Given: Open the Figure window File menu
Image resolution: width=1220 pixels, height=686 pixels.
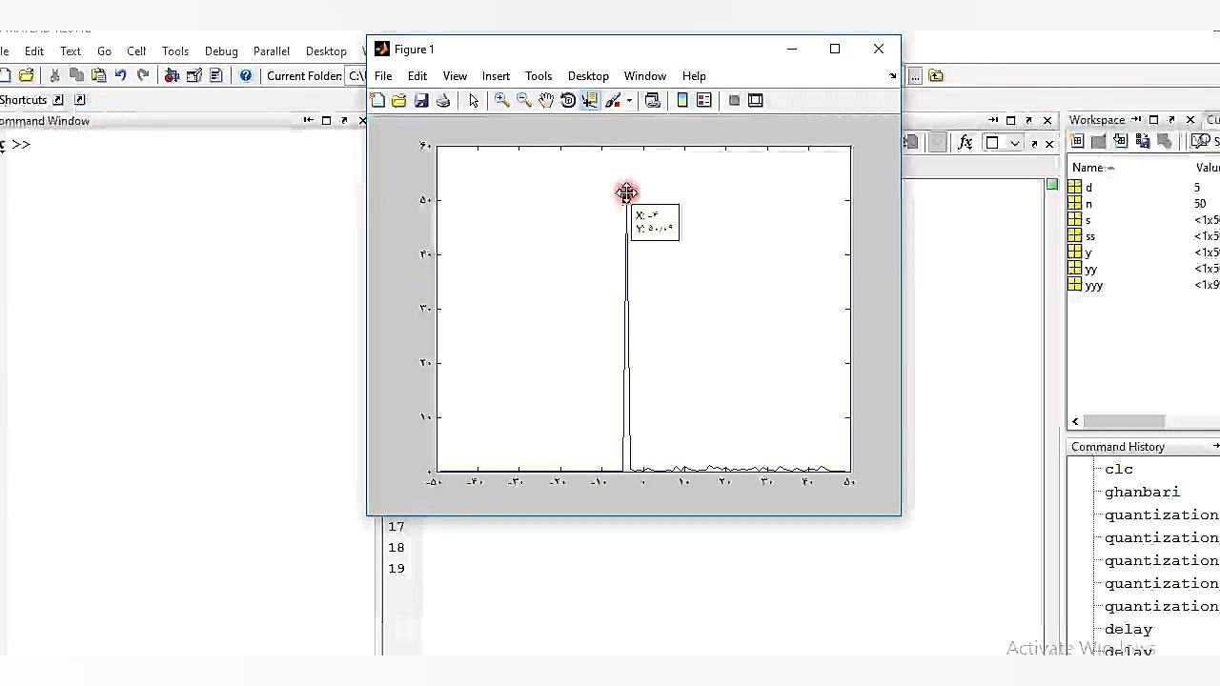Looking at the screenshot, I should (x=383, y=76).
